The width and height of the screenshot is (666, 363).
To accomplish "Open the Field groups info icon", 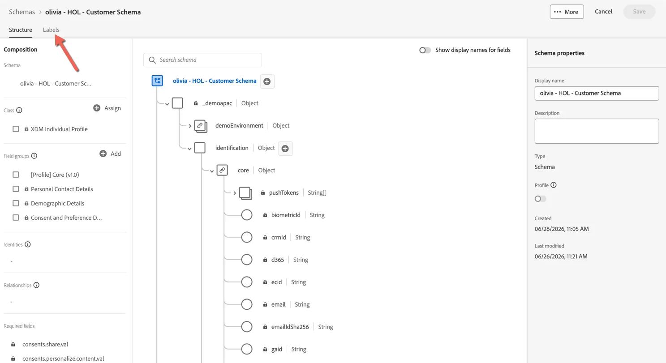I will pyautogui.click(x=34, y=156).
